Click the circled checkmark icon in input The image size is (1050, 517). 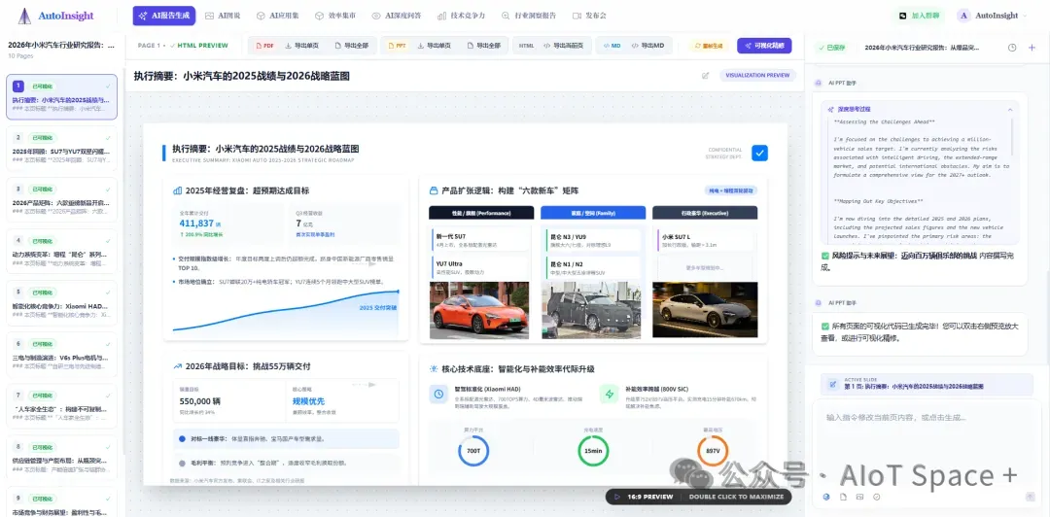pyautogui.click(x=877, y=497)
